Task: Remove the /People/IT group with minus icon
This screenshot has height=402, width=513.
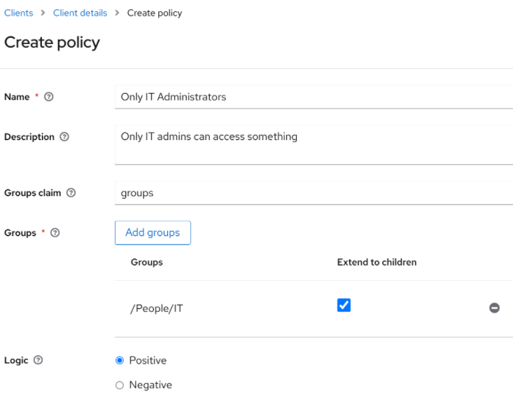Action: (x=494, y=307)
